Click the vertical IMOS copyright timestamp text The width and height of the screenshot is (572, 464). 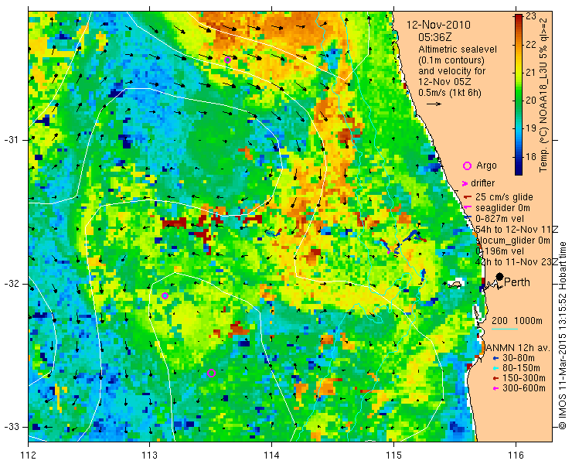point(562,336)
